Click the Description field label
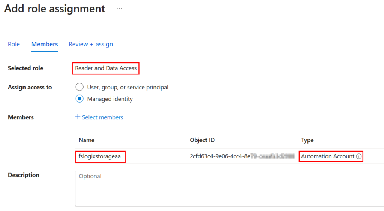This screenshot has height=211, width=384. click(x=24, y=175)
